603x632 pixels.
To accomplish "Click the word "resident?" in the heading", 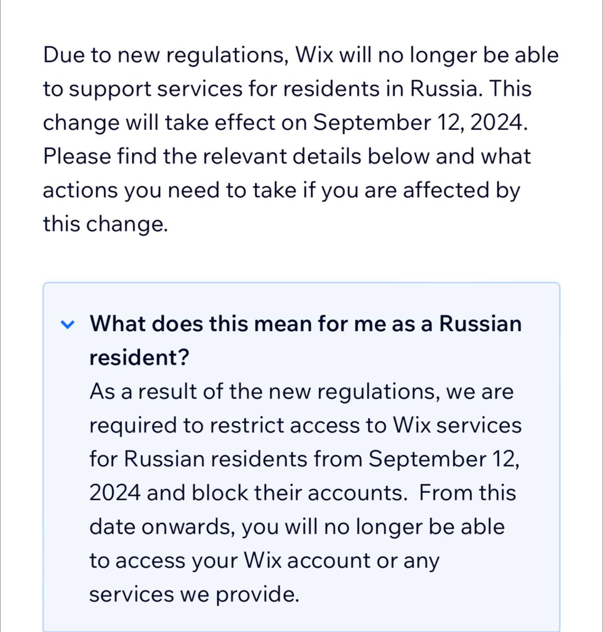I will 139,357.
